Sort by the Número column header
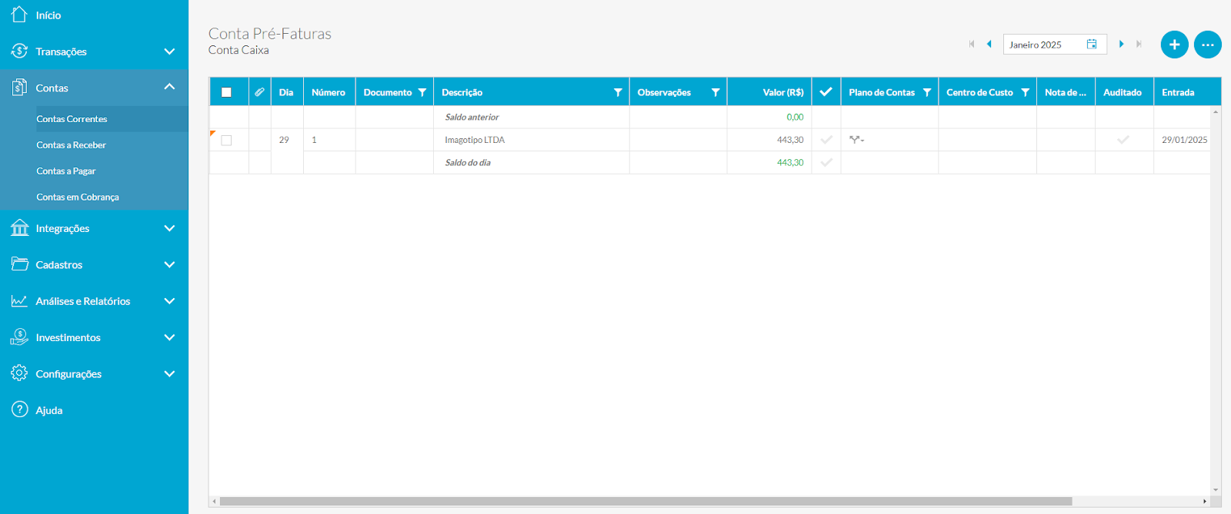Viewport: 1231px width, 514px height. [329, 92]
